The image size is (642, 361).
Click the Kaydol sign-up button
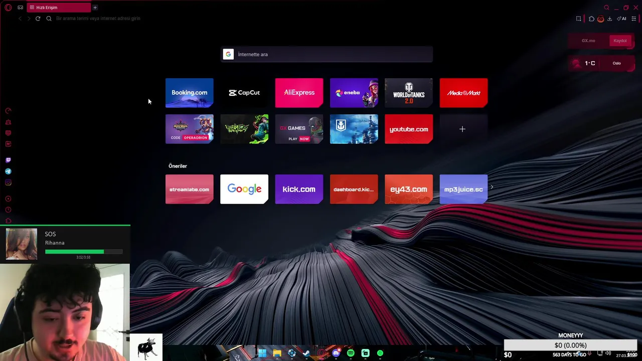point(620,41)
